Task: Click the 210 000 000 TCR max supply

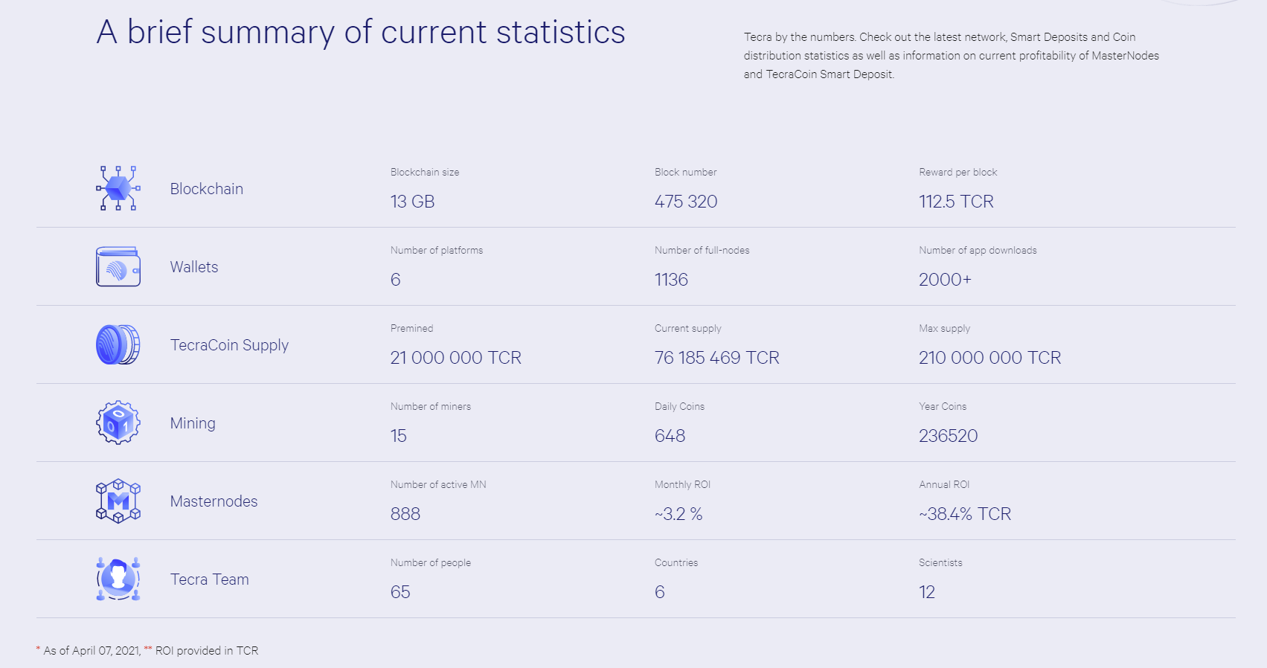Action: tap(989, 358)
